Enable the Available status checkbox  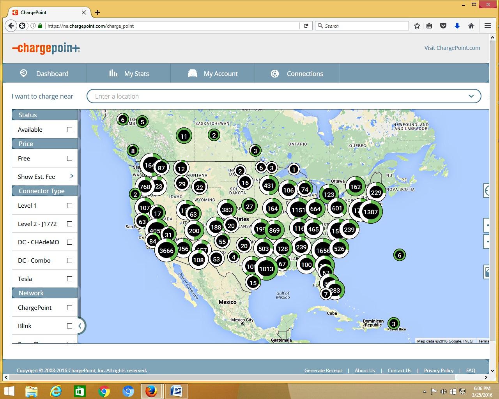point(69,130)
